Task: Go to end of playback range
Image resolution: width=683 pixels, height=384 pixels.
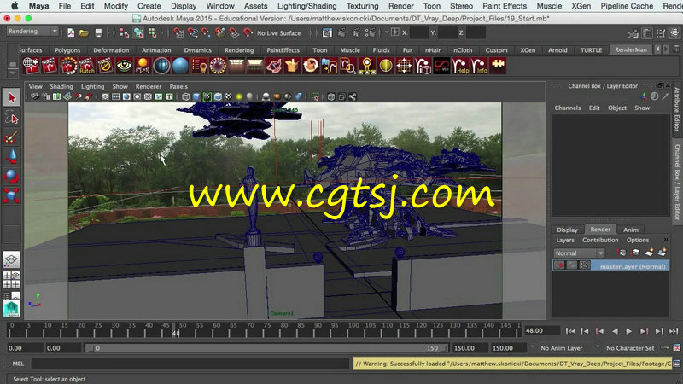Action: point(674,331)
